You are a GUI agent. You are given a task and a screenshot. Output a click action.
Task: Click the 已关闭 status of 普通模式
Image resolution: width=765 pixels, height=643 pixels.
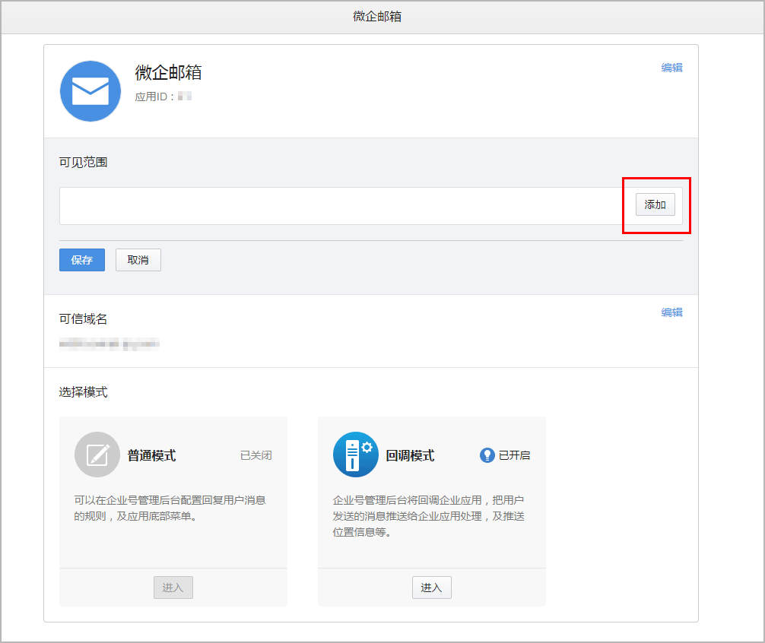(256, 455)
